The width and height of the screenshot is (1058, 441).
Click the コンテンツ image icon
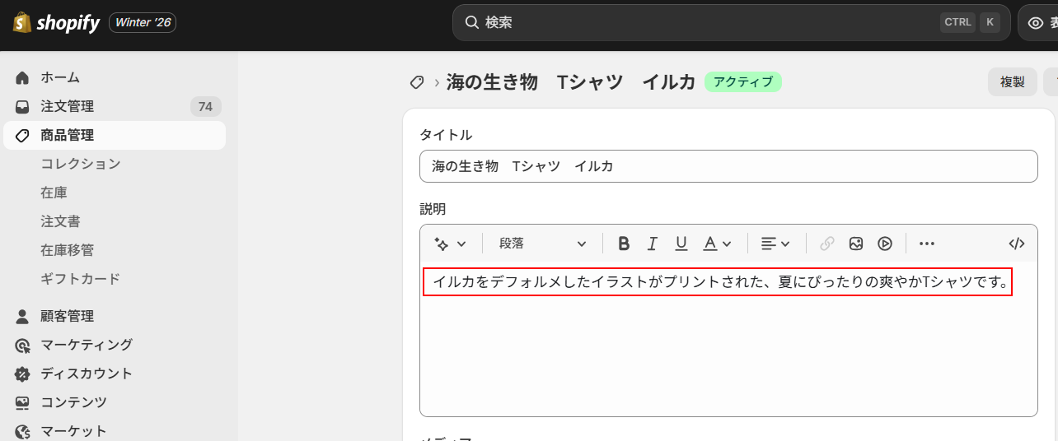tap(22, 402)
